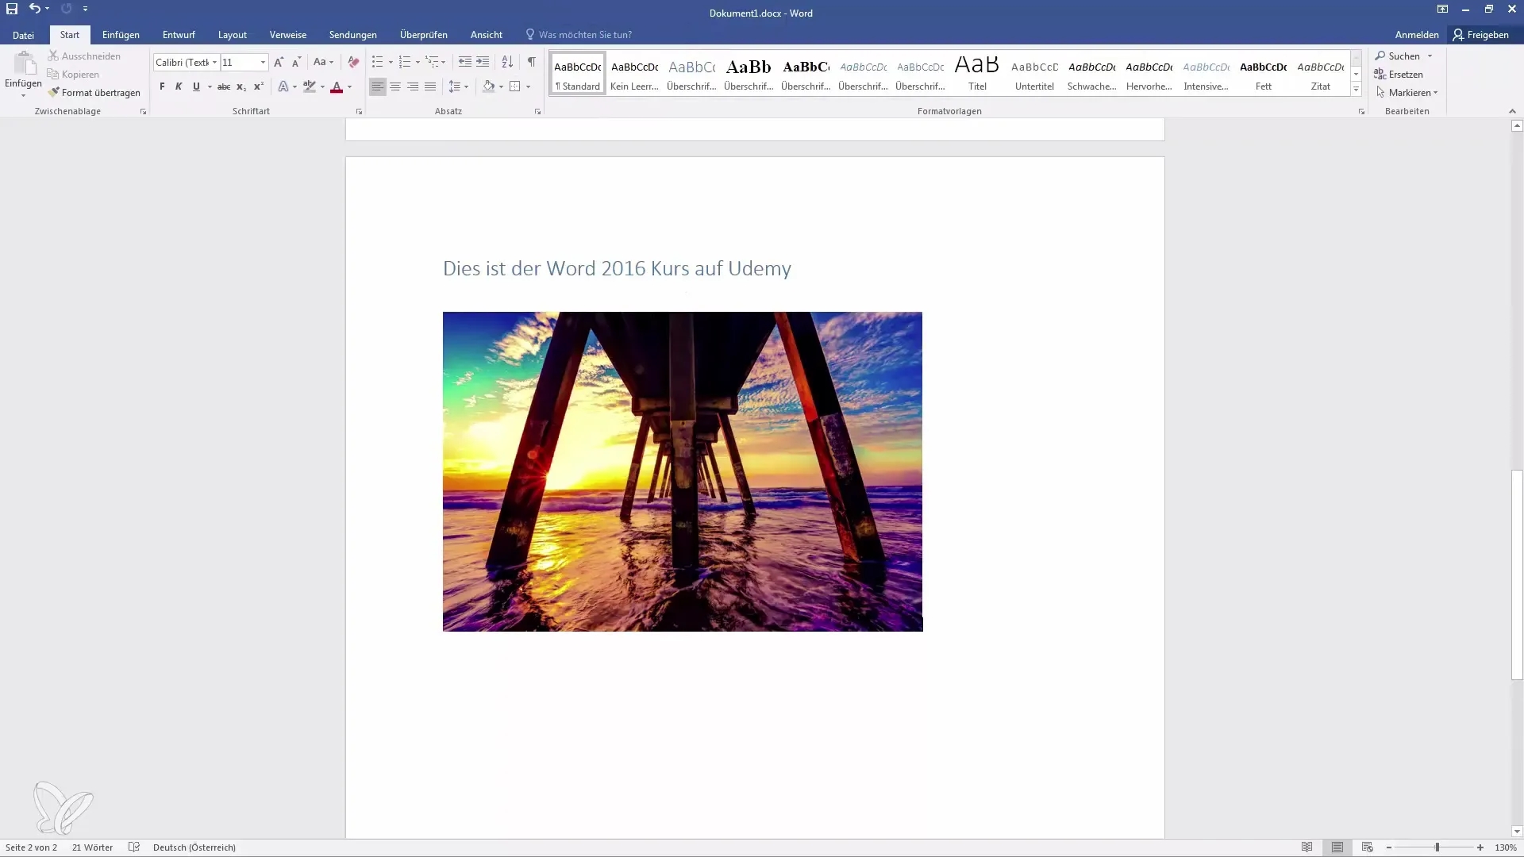The width and height of the screenshot is (1524, 857).
Task: Click the Freigeben button
Action: (1481, 35)
